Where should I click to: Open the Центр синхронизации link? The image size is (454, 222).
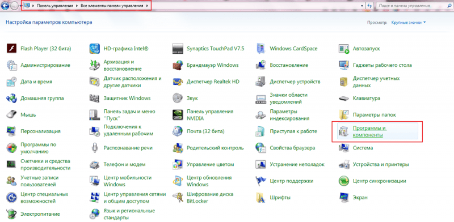coord(379,181)
